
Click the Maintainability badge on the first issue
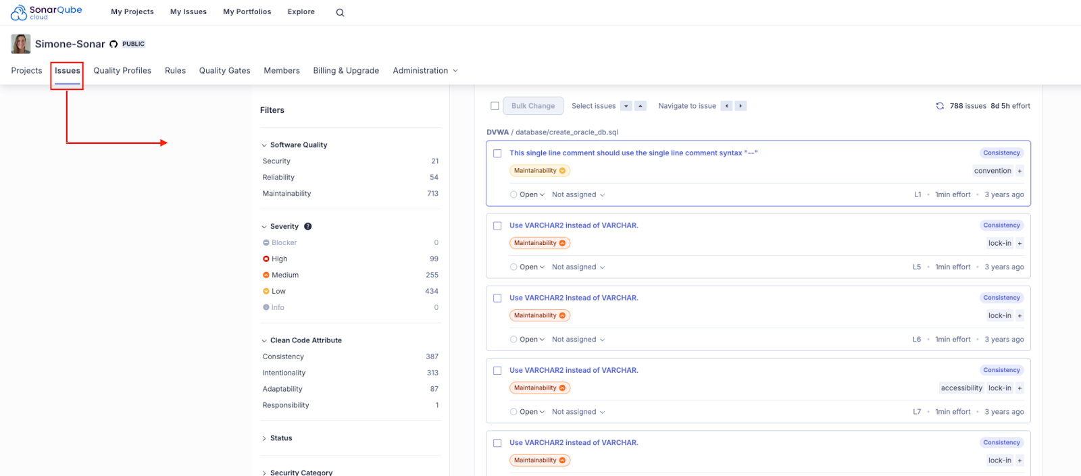click(x=540, y=171)
